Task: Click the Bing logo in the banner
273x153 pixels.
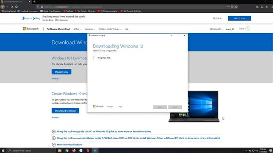Action: pyautogui.click(x=36, y=18)
